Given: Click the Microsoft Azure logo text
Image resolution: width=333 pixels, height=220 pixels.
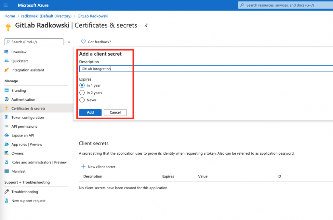Looking at the screenshot, I should (x=33, y=5).
